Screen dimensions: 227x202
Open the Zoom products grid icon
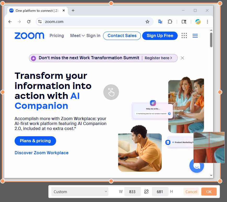(184, 35)
